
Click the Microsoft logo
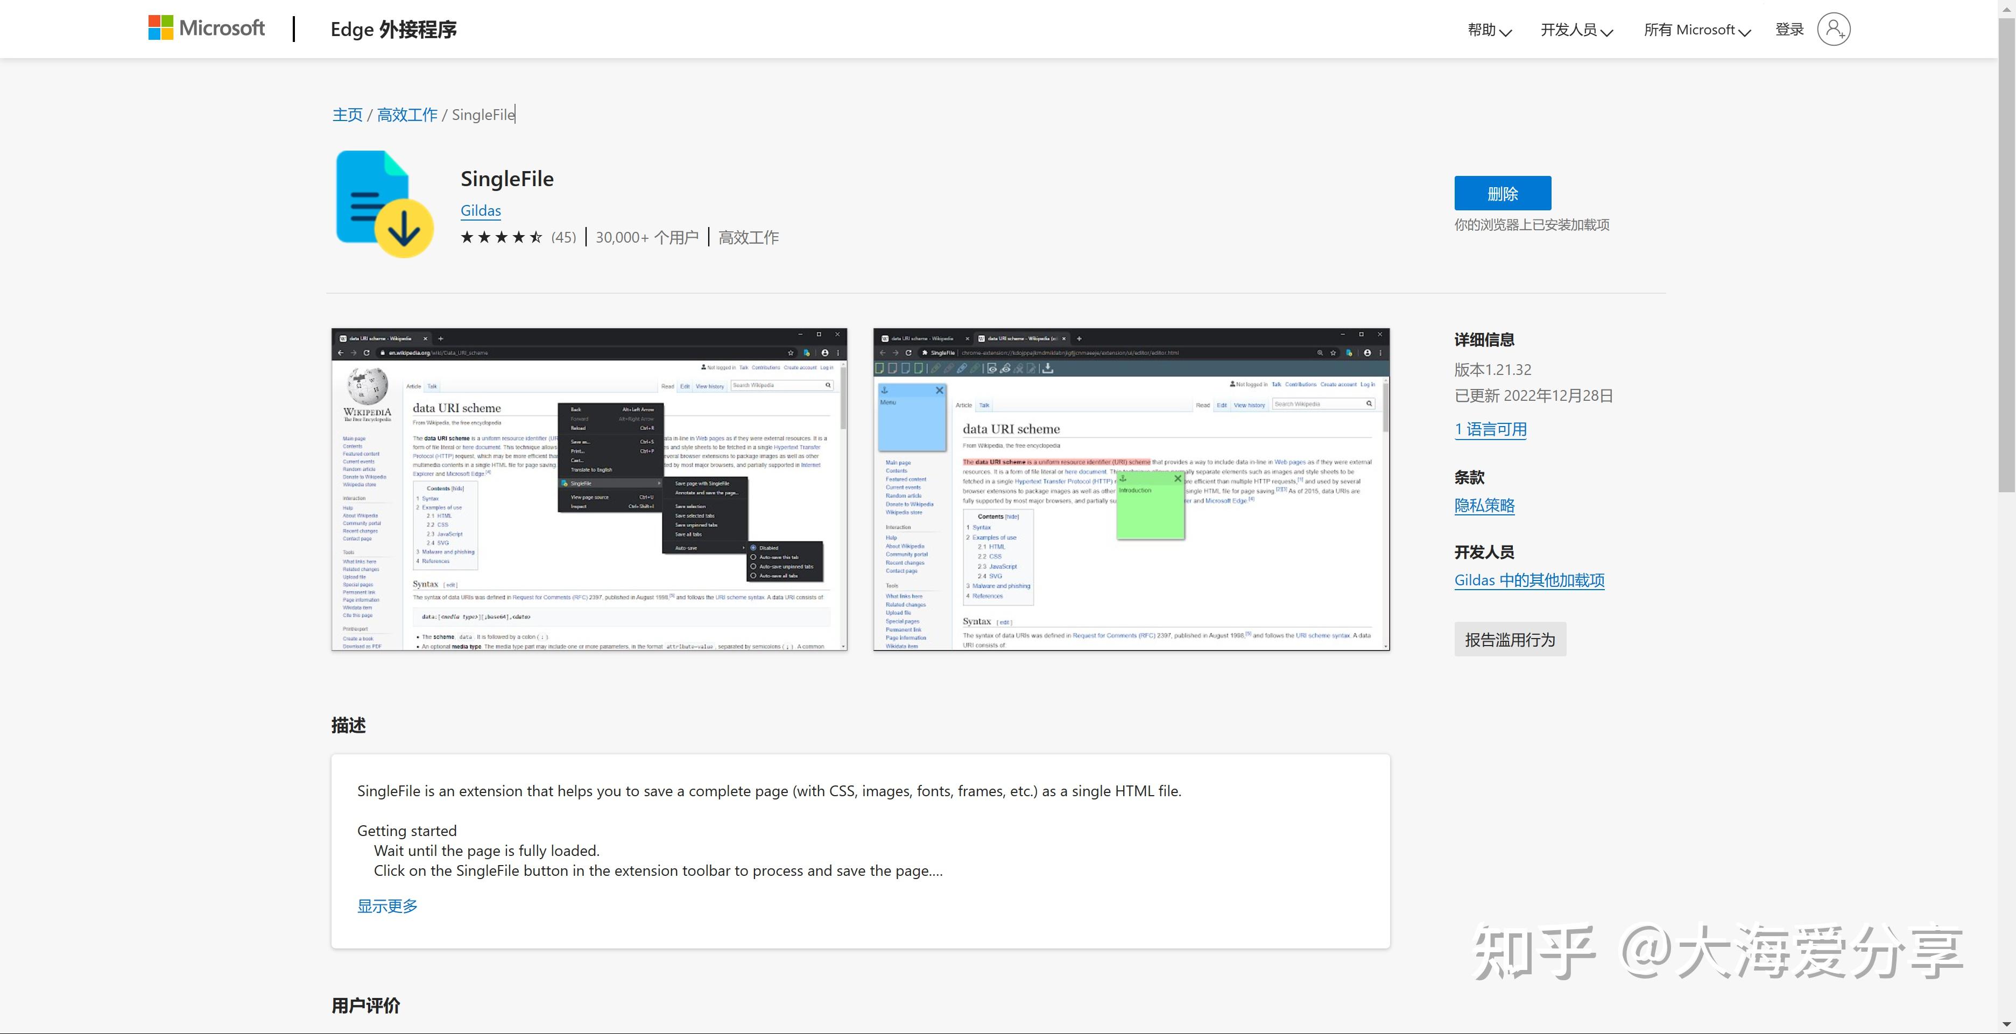207,28
